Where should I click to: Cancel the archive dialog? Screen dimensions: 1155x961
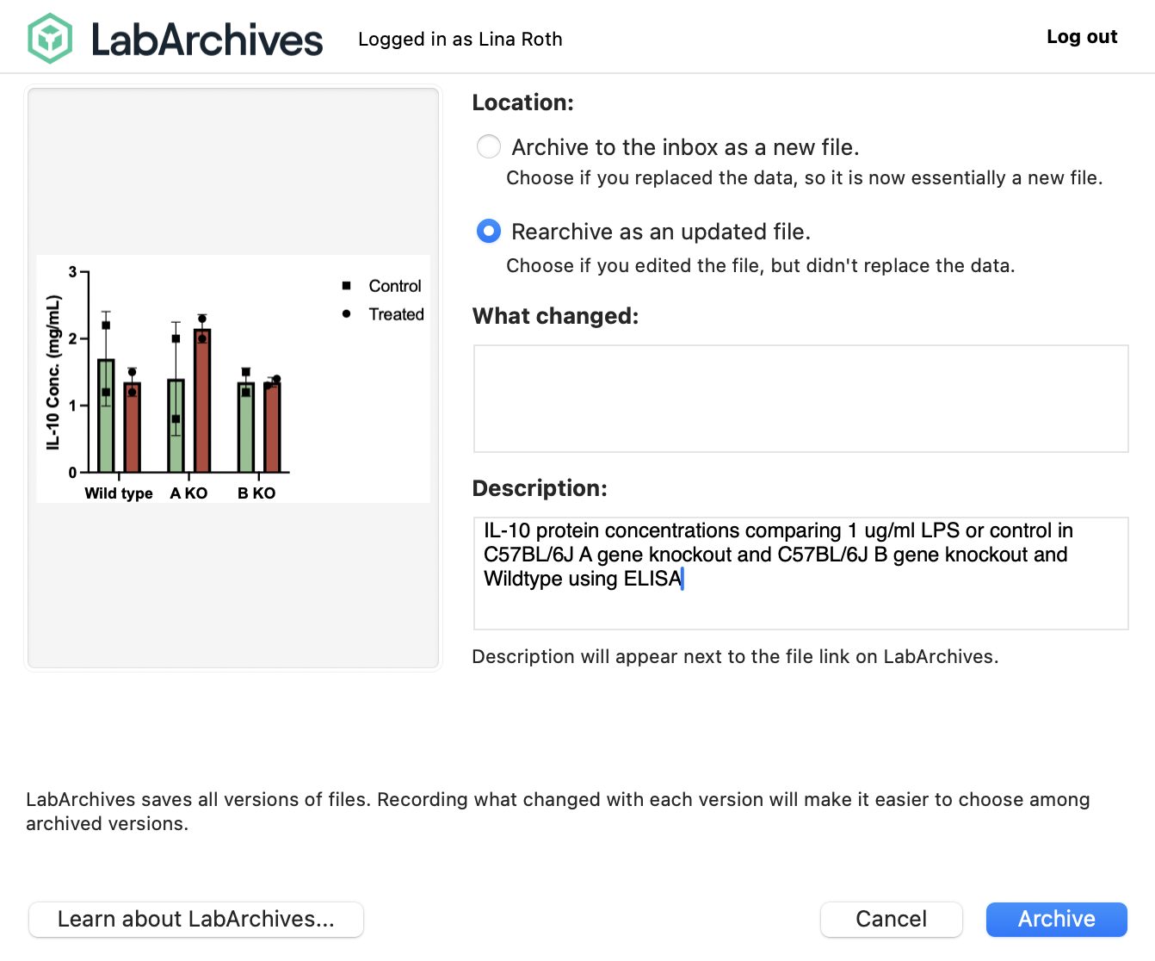pos(891,919)
